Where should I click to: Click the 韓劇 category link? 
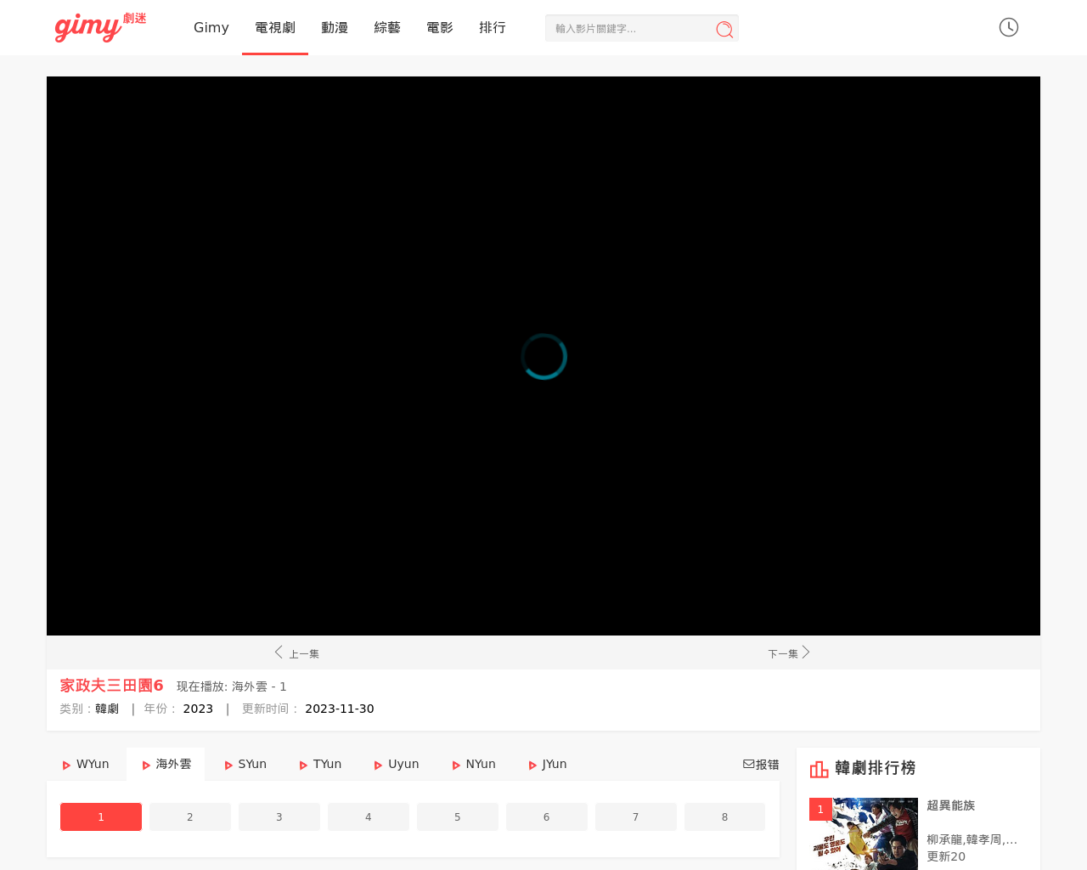click(x=107, y=709)
